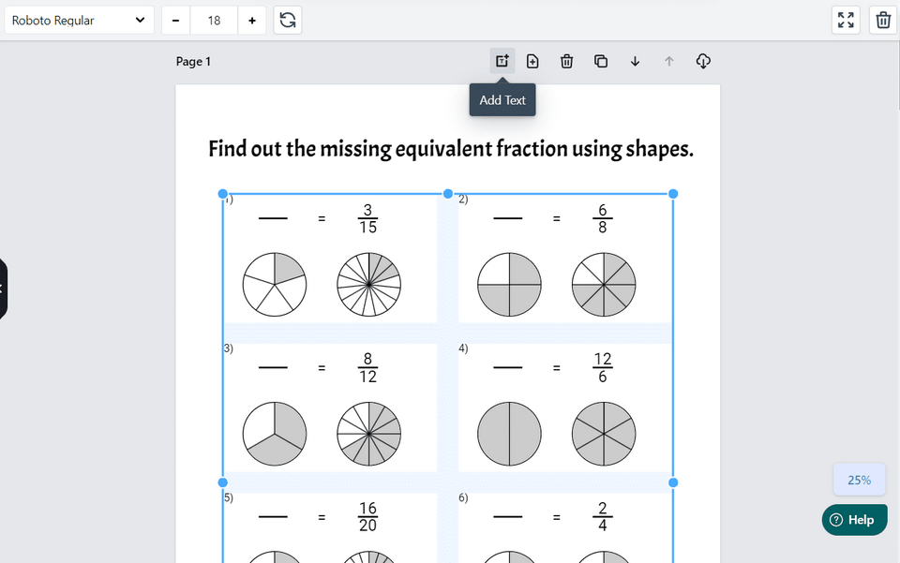Viewport: 900px width, 563px height.
Task: Click the Page 1 label
Action: click(x=193, y=61)
